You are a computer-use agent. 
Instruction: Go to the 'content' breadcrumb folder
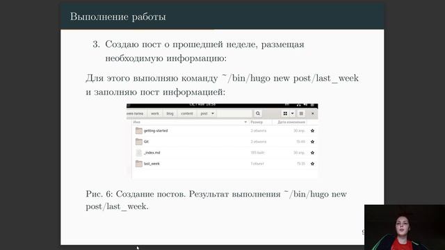coord(187,113)
